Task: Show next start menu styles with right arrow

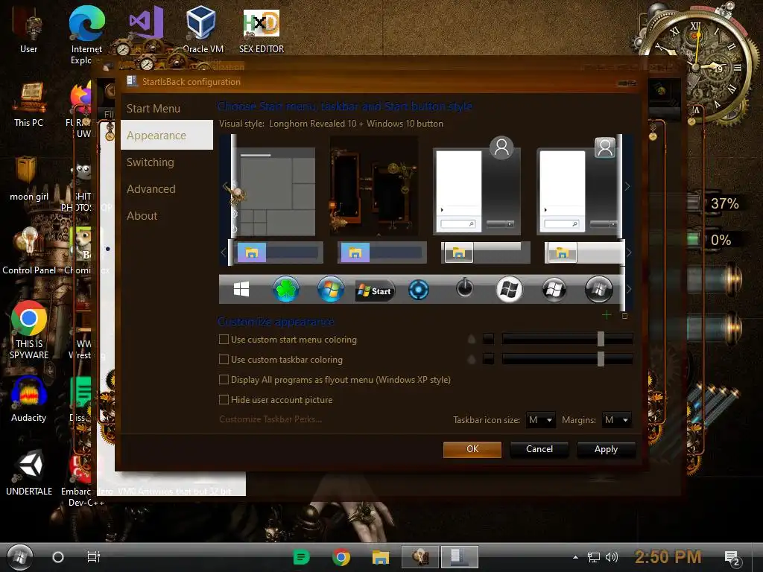Action: coord(627,186)
